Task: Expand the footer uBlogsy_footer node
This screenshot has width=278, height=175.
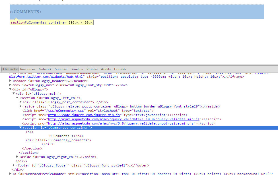Action: pyautogui.click(x=14, y=165)
